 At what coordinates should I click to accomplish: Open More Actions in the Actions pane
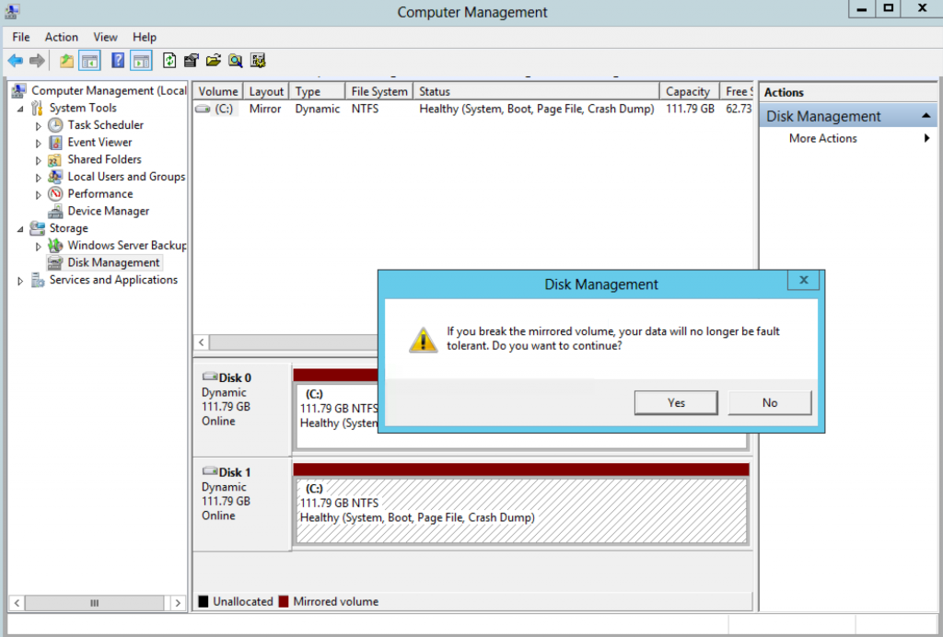pos(822,138)
